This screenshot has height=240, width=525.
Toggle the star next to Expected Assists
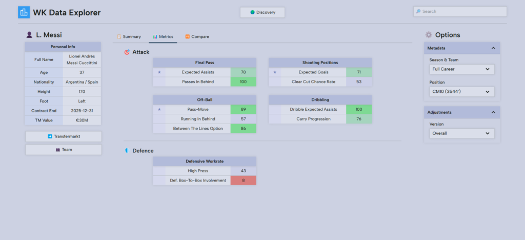[159, 72]
